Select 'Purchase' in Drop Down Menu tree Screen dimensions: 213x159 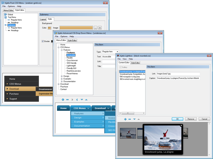64,87
